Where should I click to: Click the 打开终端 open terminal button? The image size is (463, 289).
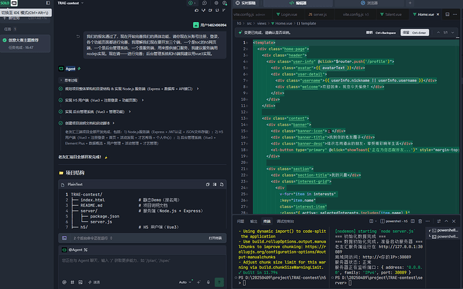click(215, 238)
